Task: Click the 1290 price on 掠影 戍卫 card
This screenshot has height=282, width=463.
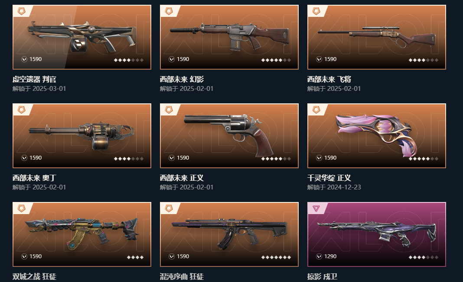Action: pos(330,256)
